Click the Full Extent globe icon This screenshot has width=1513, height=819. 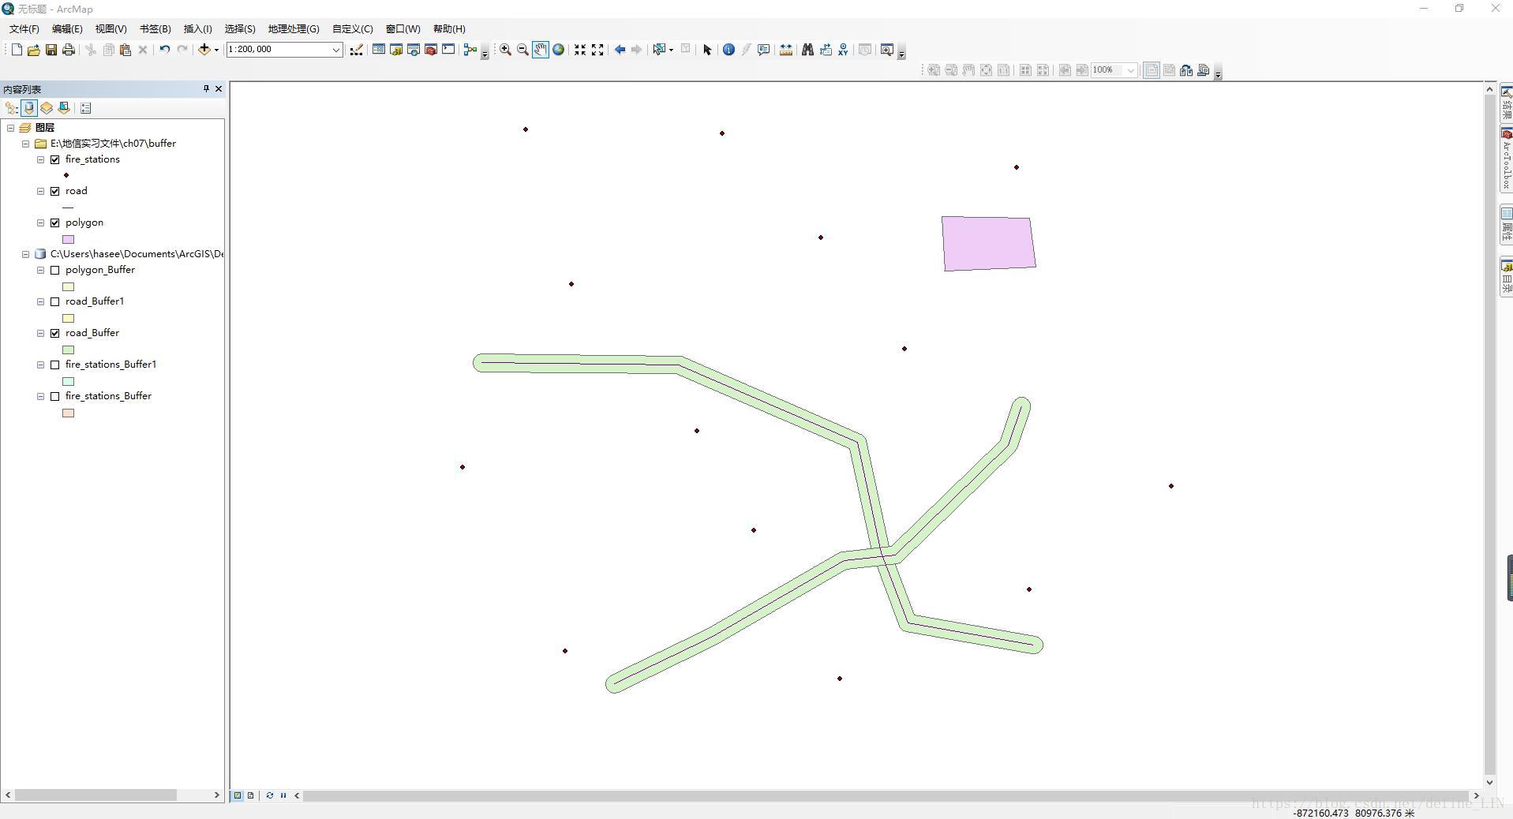[558, 50]
